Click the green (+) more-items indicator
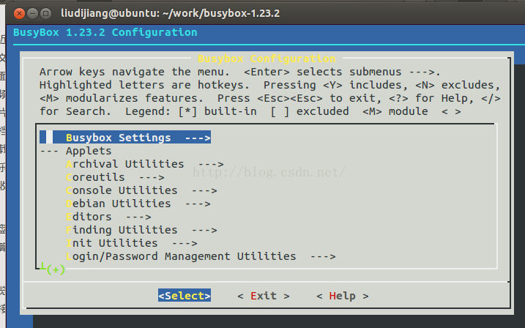Viewport: 525px width, 328px height. click(x=56, y=269)
